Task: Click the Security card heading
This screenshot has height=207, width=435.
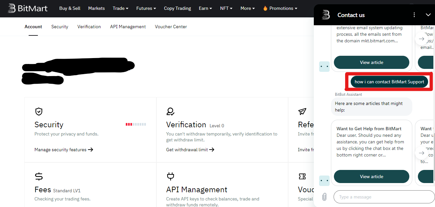Action: tap(49, 125)
